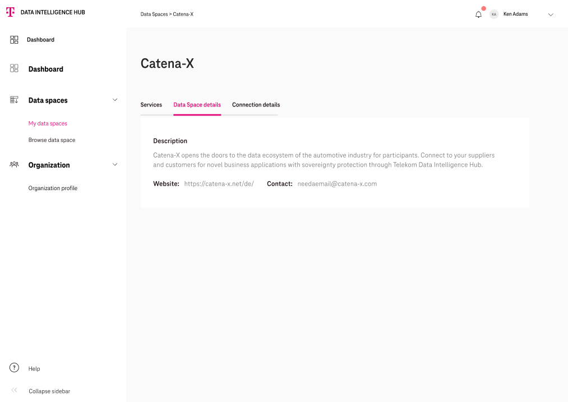
Task: Click the contact email address
Action: point(337,184)
